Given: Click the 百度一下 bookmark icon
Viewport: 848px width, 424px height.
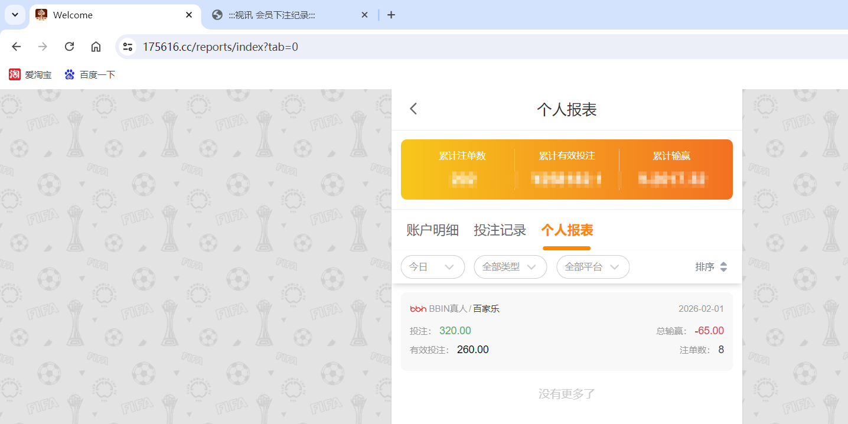Looking at the screenshot, I should (x=69, y=74).
